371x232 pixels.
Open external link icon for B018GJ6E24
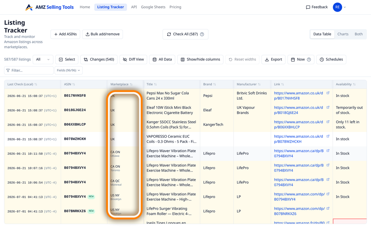tap(328, 108)
